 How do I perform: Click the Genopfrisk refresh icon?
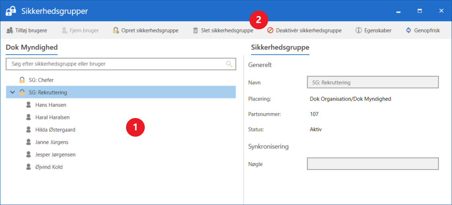408,31
